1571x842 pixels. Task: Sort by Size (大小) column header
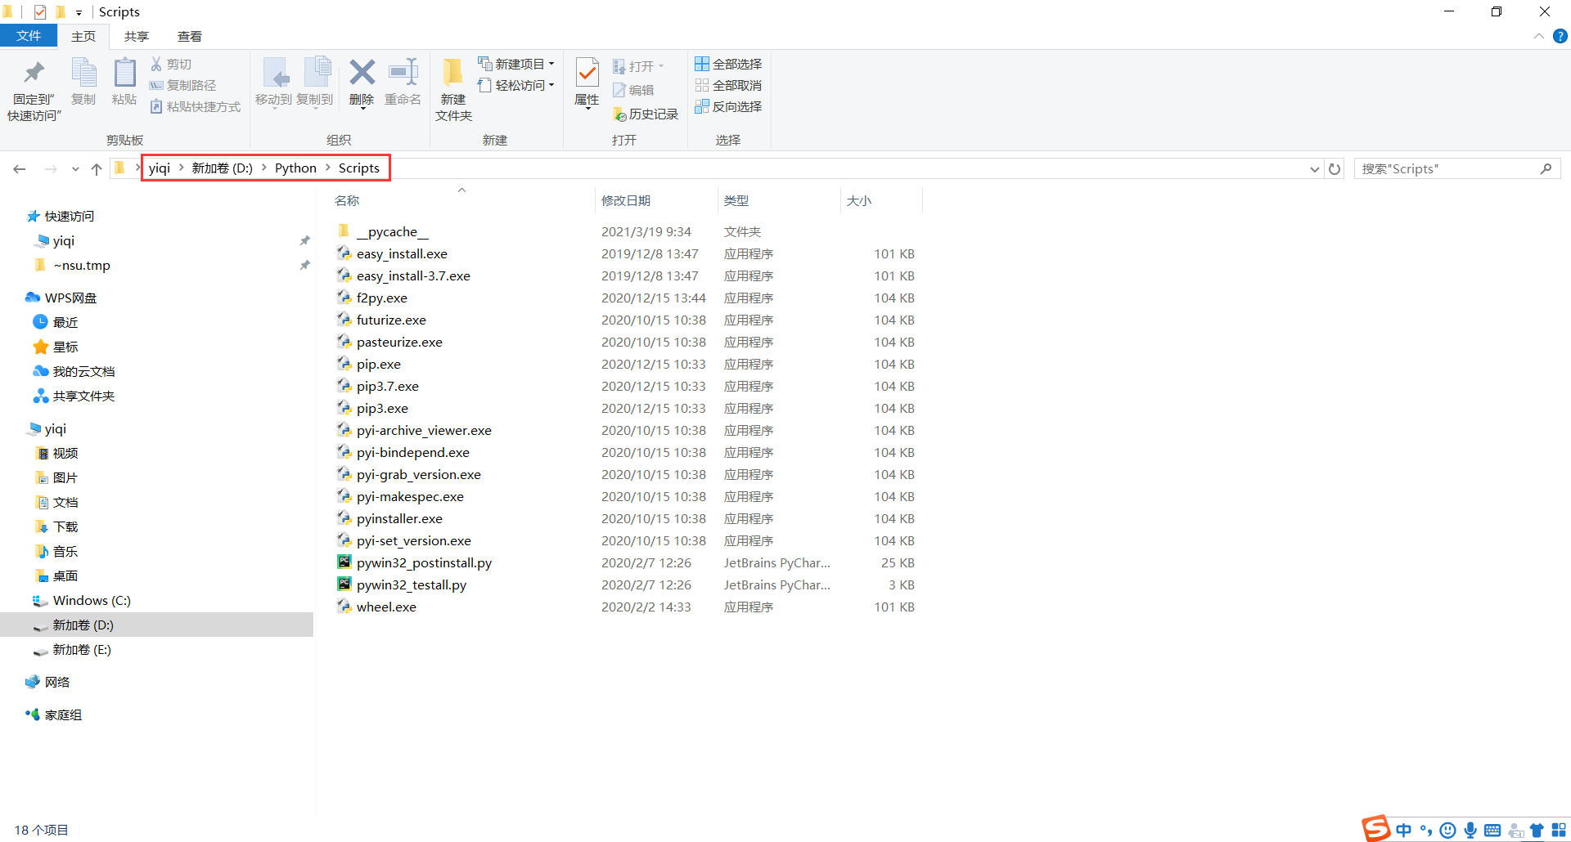tap(859, 200)
